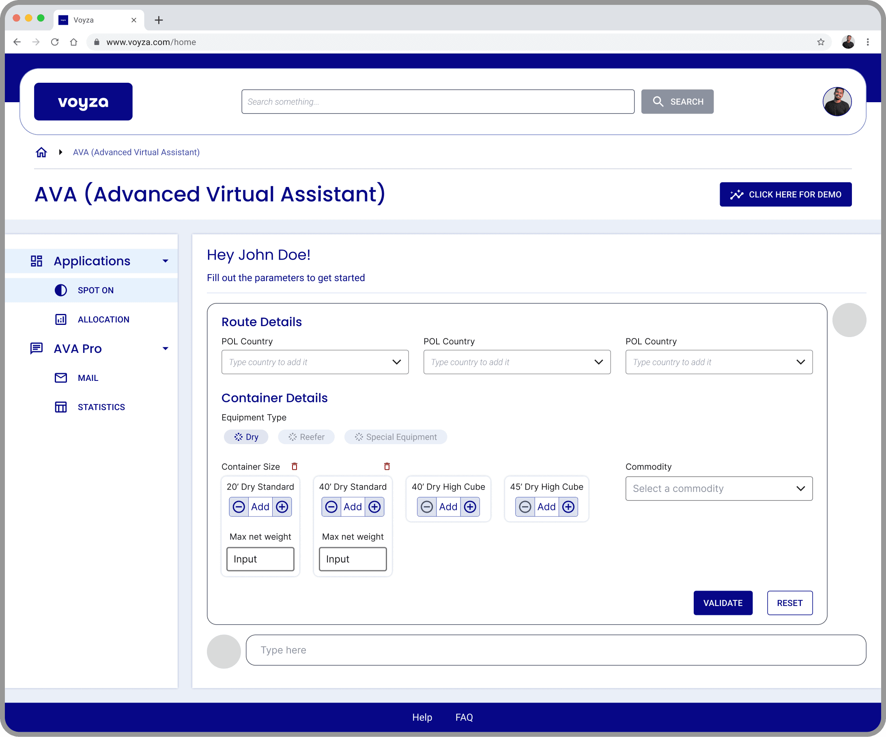
Task: Decrease 20' Dry Standard quantity
Action: point(239,507)
